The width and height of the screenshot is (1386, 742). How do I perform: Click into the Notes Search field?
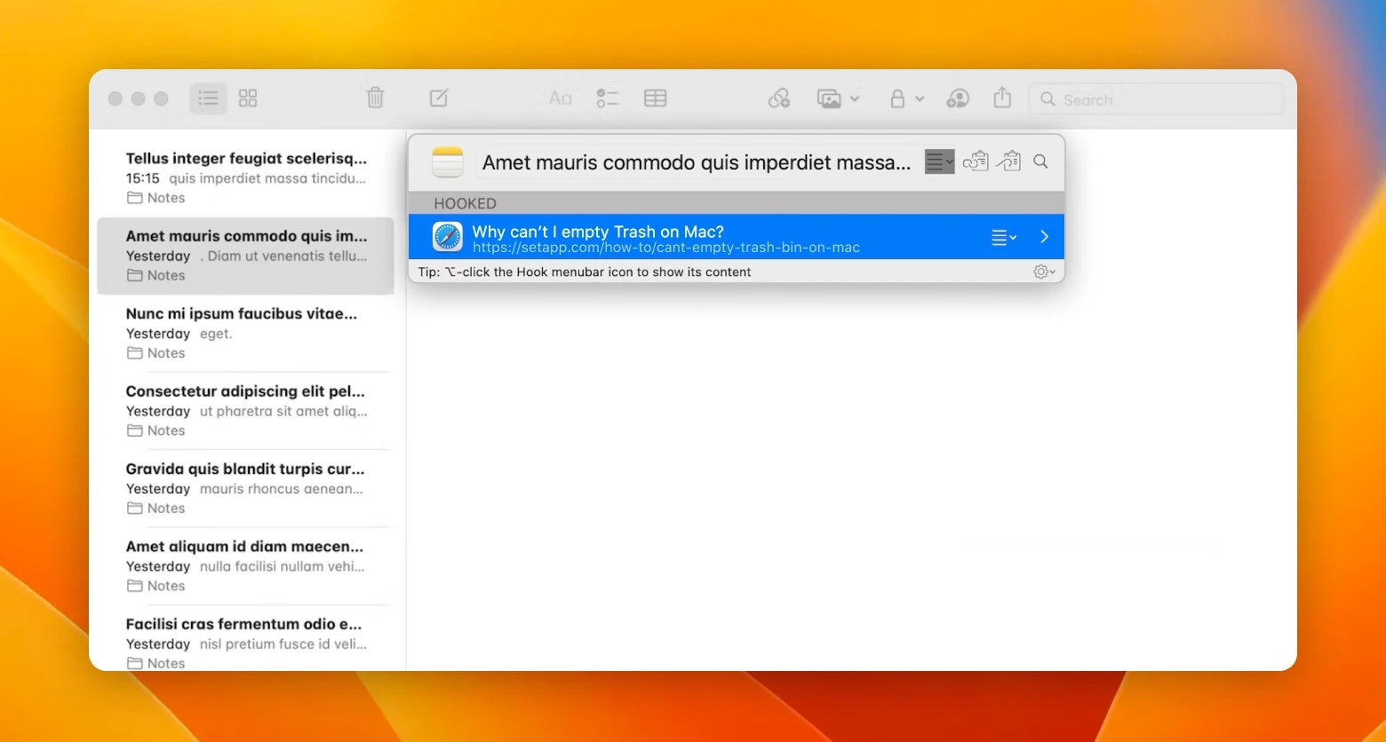[1156, 99]
